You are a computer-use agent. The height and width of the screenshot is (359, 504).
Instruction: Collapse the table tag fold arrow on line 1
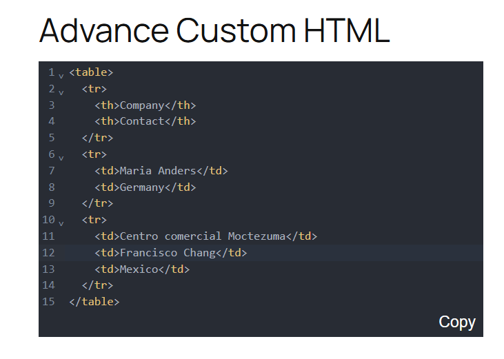point(61,76)
